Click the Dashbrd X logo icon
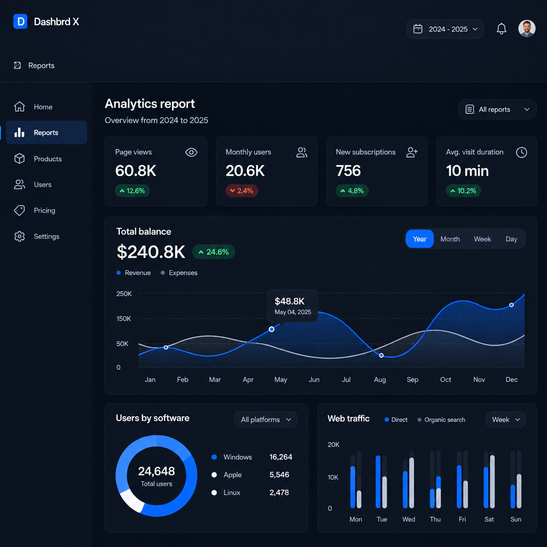 pos(20,21)
